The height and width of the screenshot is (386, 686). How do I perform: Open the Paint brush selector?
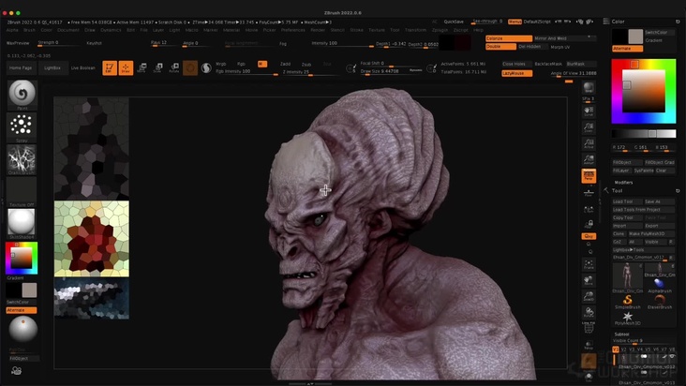point(22,94)
